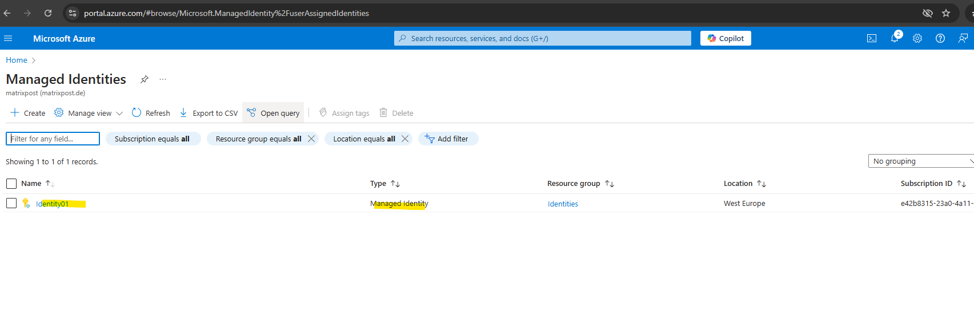This screenshot has height=332, width=974.
Task: Click Create to add a managed identity
Action: (x=27, y=113)
